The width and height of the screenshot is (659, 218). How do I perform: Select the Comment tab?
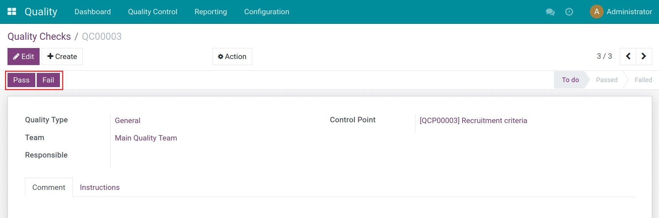[49, 187]
